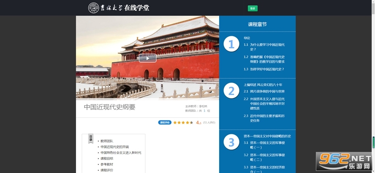Jump to 中国特色社会主义进入新时代 section
The height and width of the screenshot is (173, 375).
[x=121, y=153]
